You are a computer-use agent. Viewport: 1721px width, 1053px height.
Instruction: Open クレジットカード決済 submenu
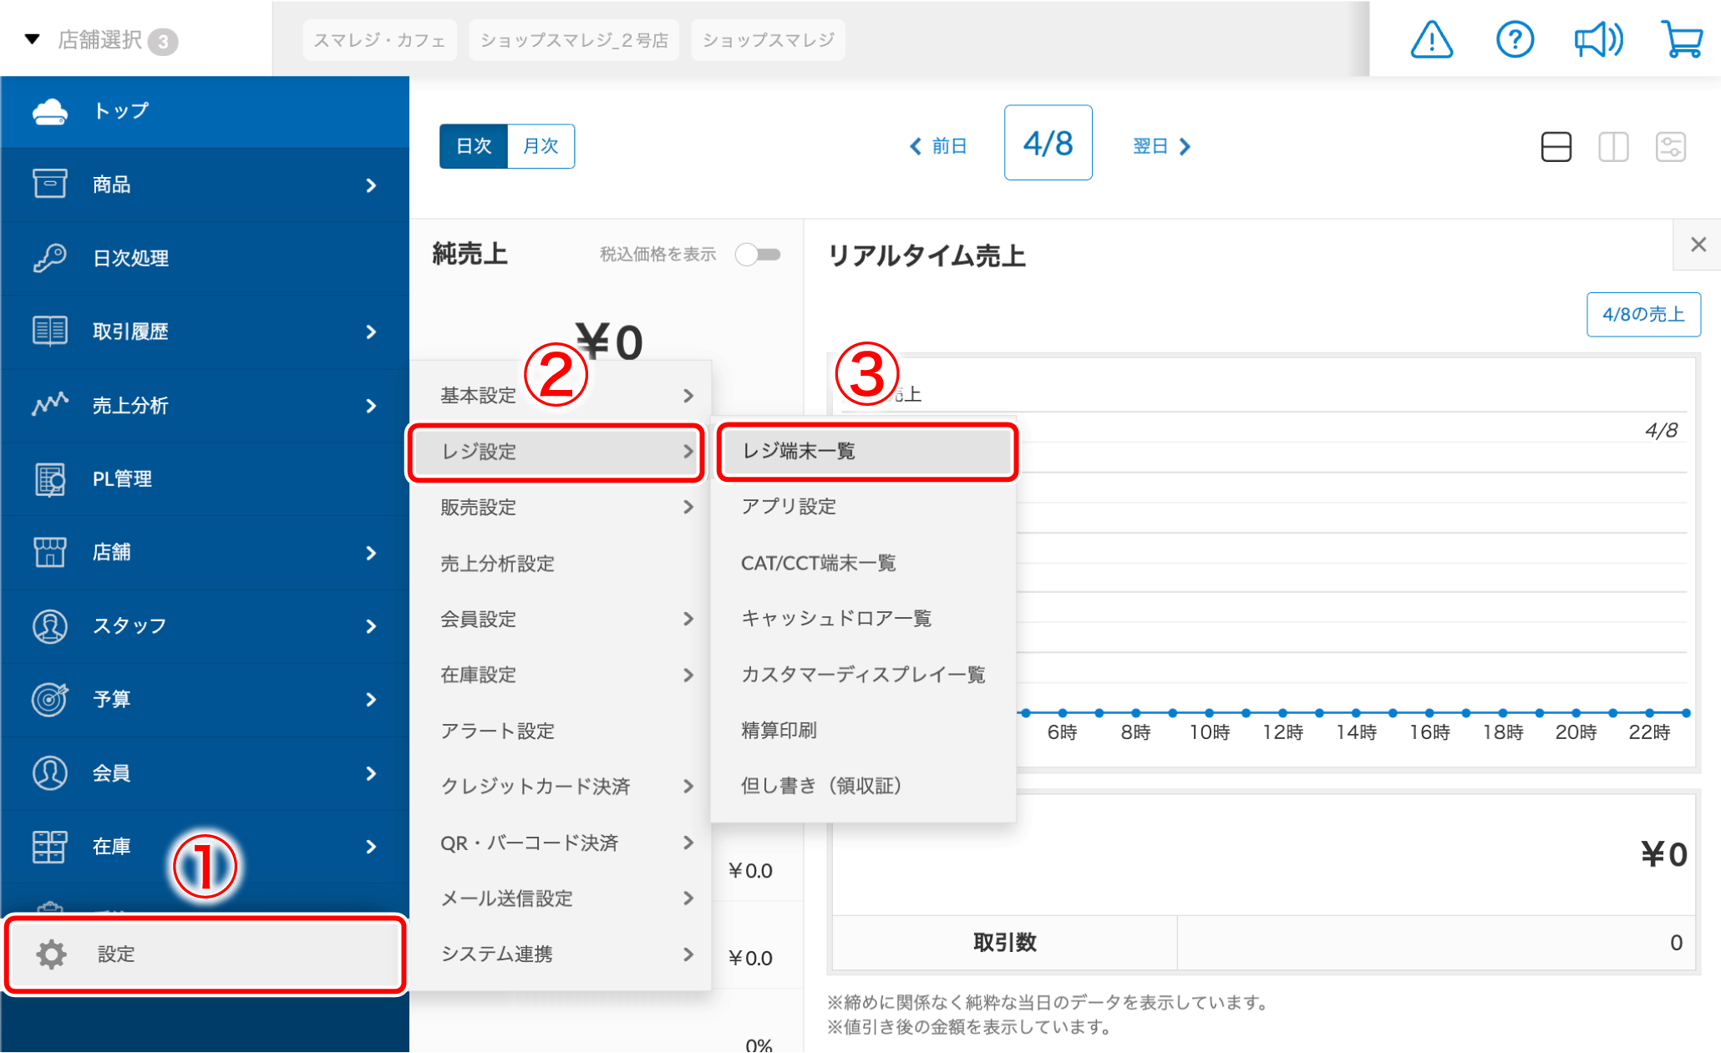pos(561,787)
